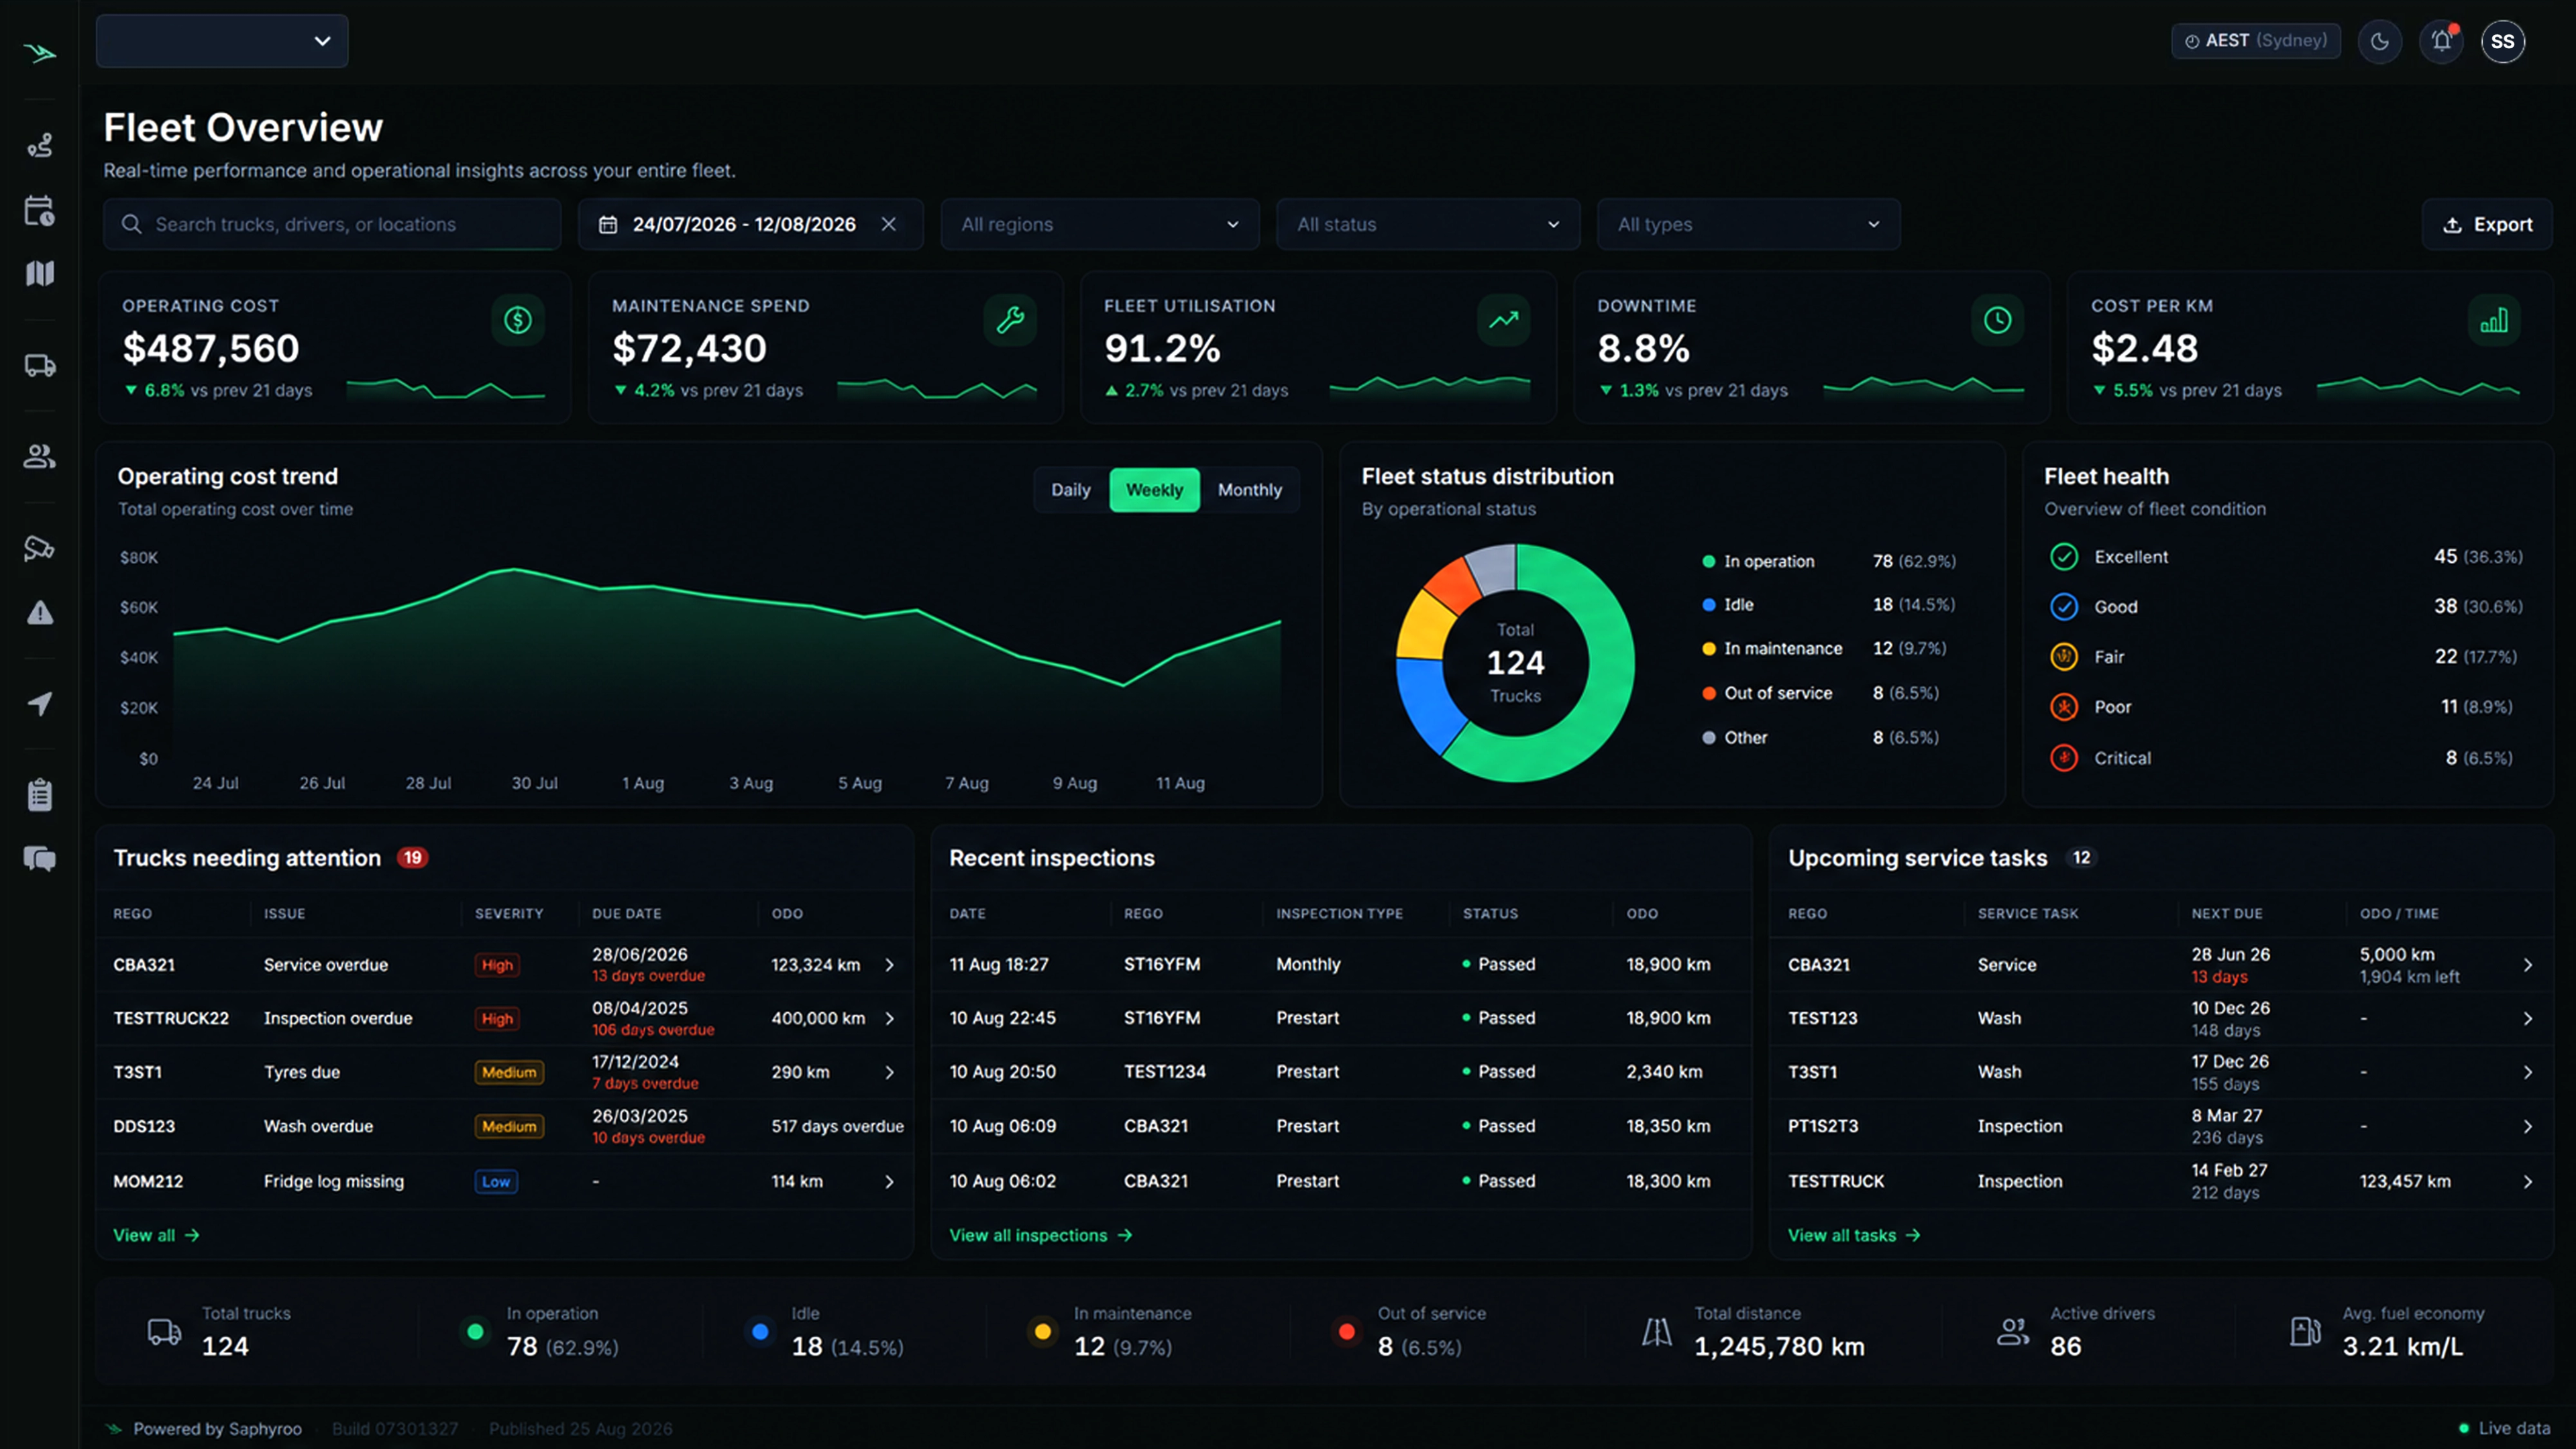
Task: Export the fleet overview data
Action: point(2487,224)
